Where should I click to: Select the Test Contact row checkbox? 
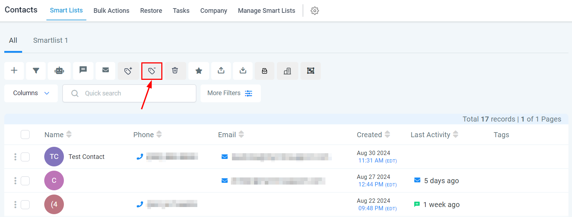[25, 157]
